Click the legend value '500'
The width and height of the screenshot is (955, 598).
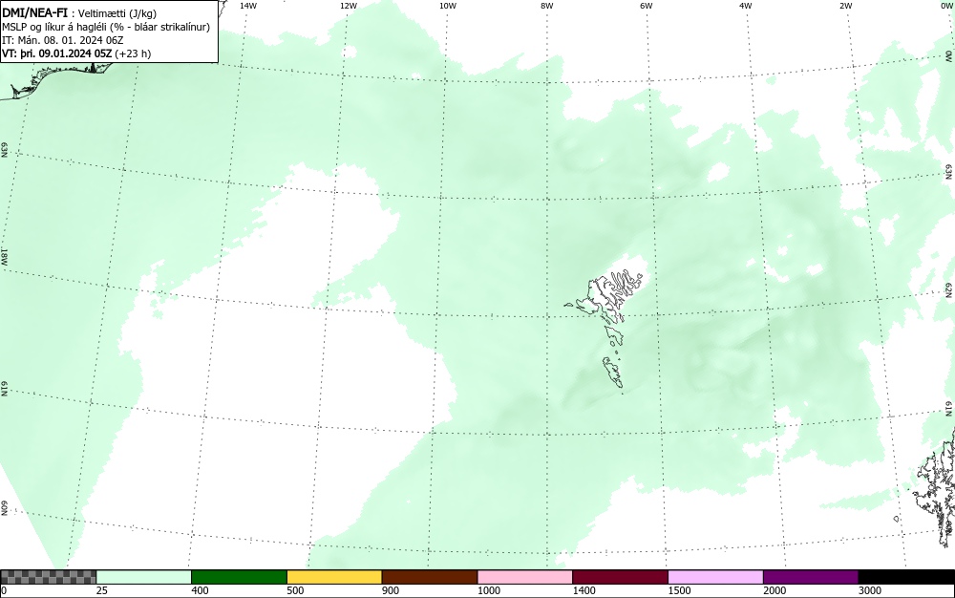[295, 590]
